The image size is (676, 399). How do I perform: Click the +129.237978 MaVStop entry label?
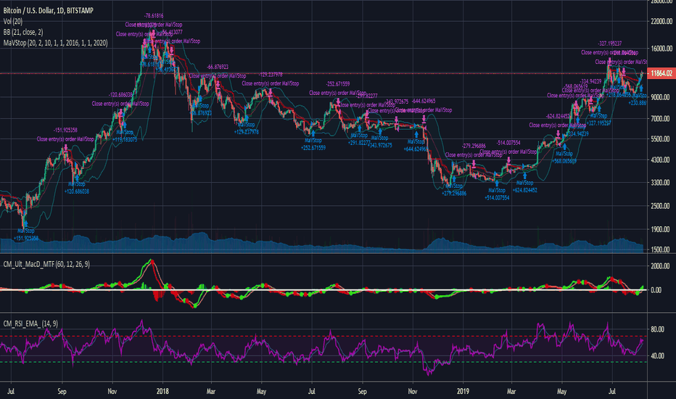coord(246,132)
